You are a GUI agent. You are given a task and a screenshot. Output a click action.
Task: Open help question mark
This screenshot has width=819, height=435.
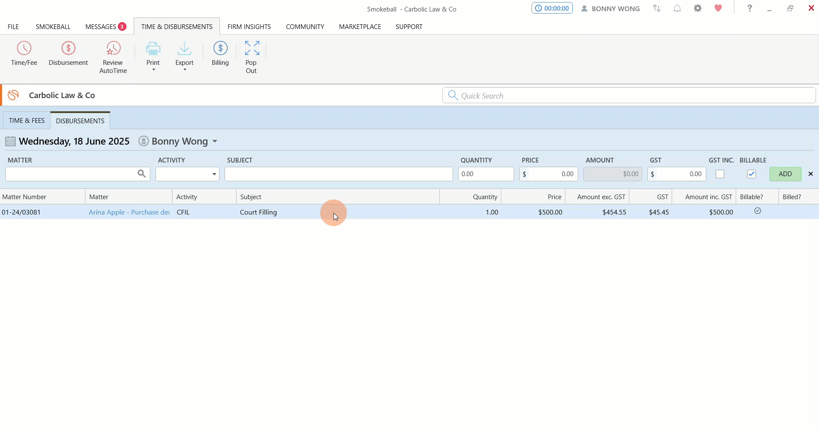749,8
